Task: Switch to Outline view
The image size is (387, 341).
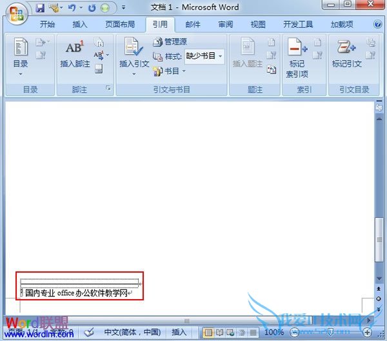Action: coord(242,333)
